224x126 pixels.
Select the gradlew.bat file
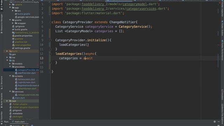click(21, 42)
